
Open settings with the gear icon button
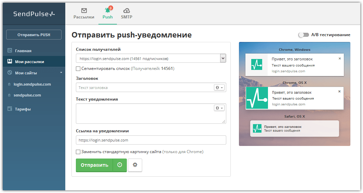135,165
